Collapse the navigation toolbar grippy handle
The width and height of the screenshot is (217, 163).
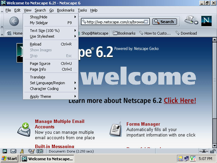coord(2,21)
